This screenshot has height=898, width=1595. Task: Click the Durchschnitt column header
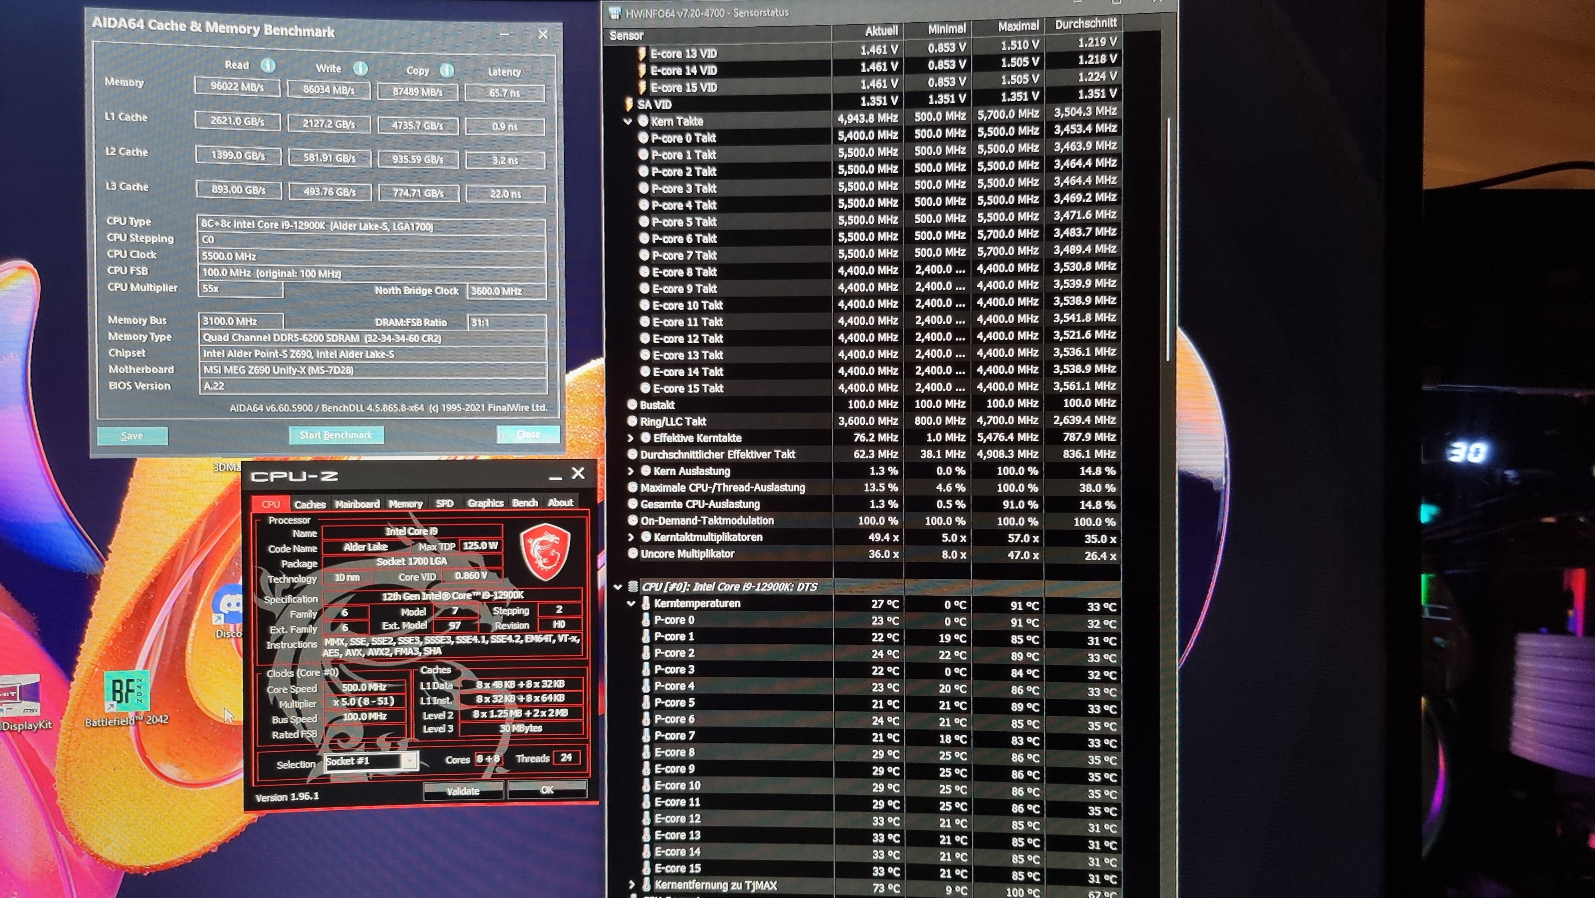click(1085, 24)
